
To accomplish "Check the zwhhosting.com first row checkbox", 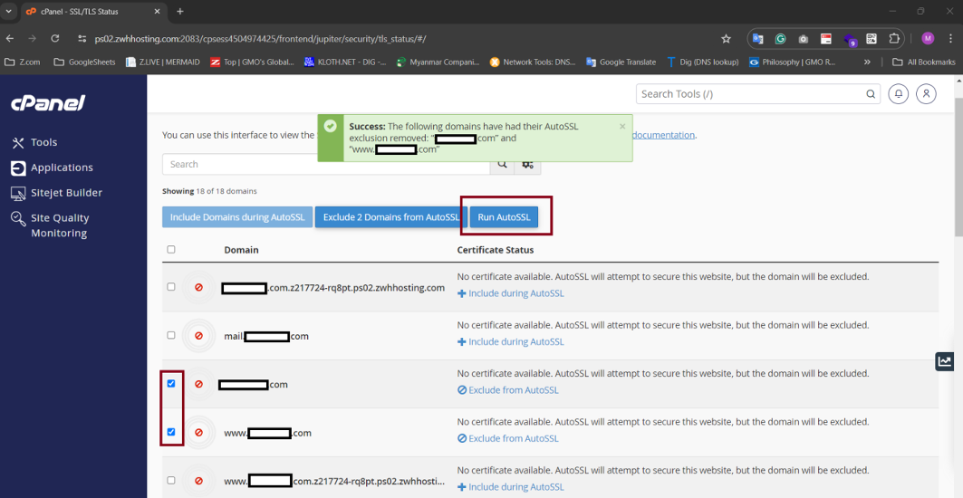I will [170, 287].
